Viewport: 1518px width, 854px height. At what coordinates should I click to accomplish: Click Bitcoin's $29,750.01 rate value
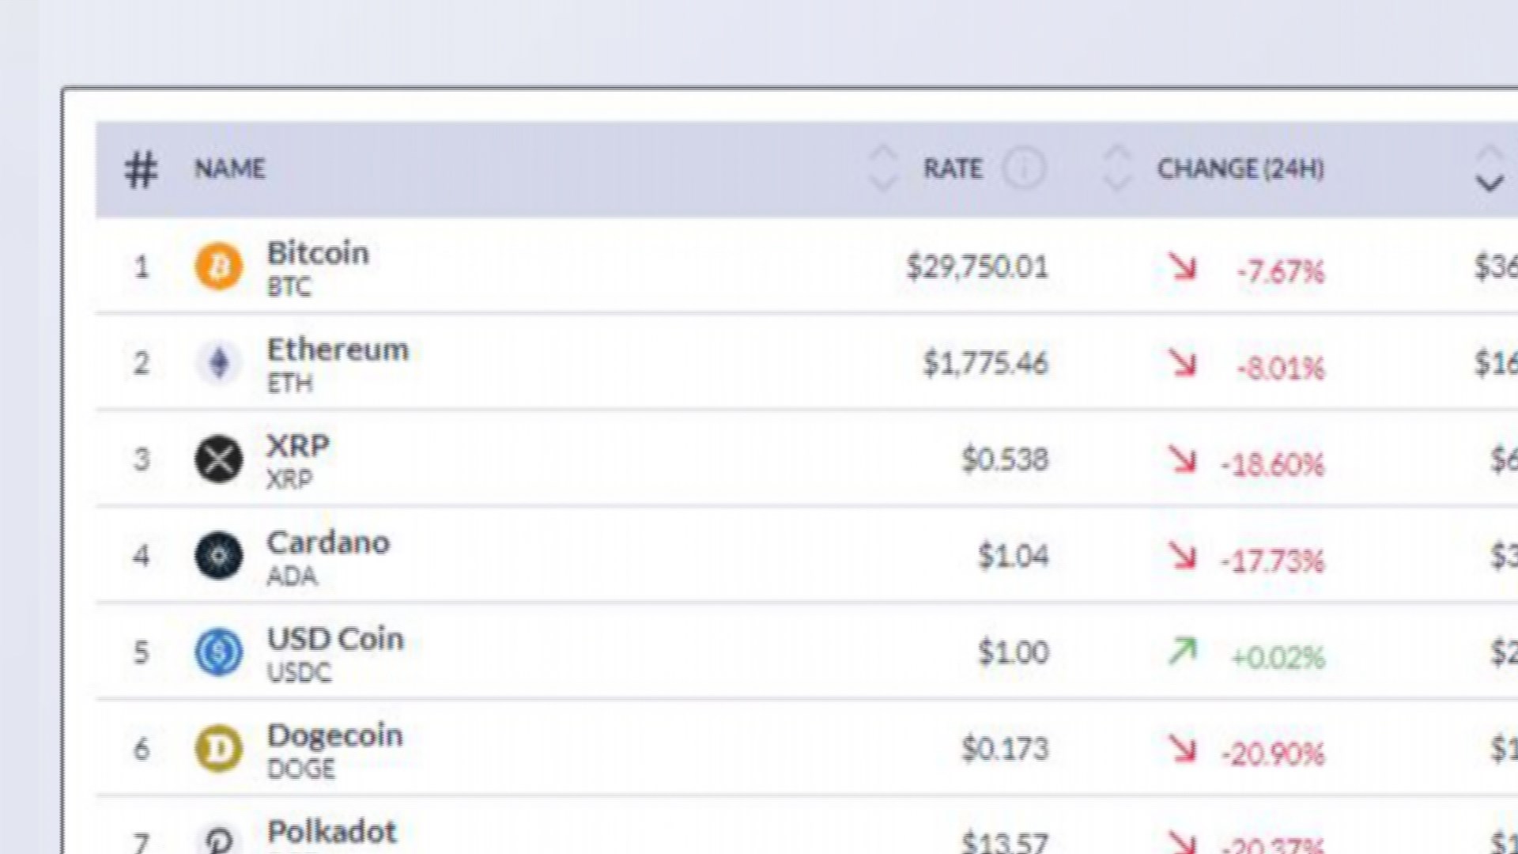coord(977,267)
